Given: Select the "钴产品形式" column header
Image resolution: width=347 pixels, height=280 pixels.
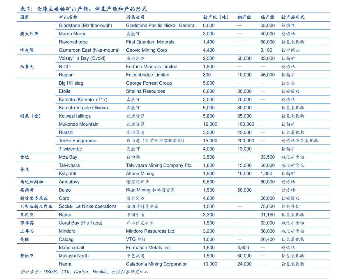Looking at the screenshot, I should point(293,17).
